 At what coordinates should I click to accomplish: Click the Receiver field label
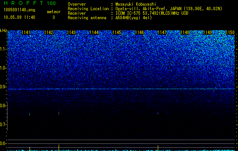(x=77, y=13)
